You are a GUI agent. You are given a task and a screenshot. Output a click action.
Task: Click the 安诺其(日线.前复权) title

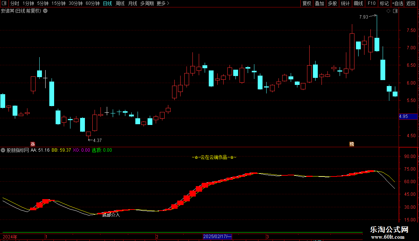21,11
